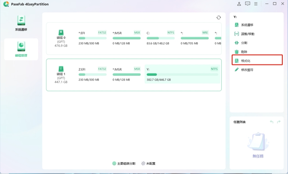
Task: Click the undo arrow in task list
Action: (x=272, y=122)
